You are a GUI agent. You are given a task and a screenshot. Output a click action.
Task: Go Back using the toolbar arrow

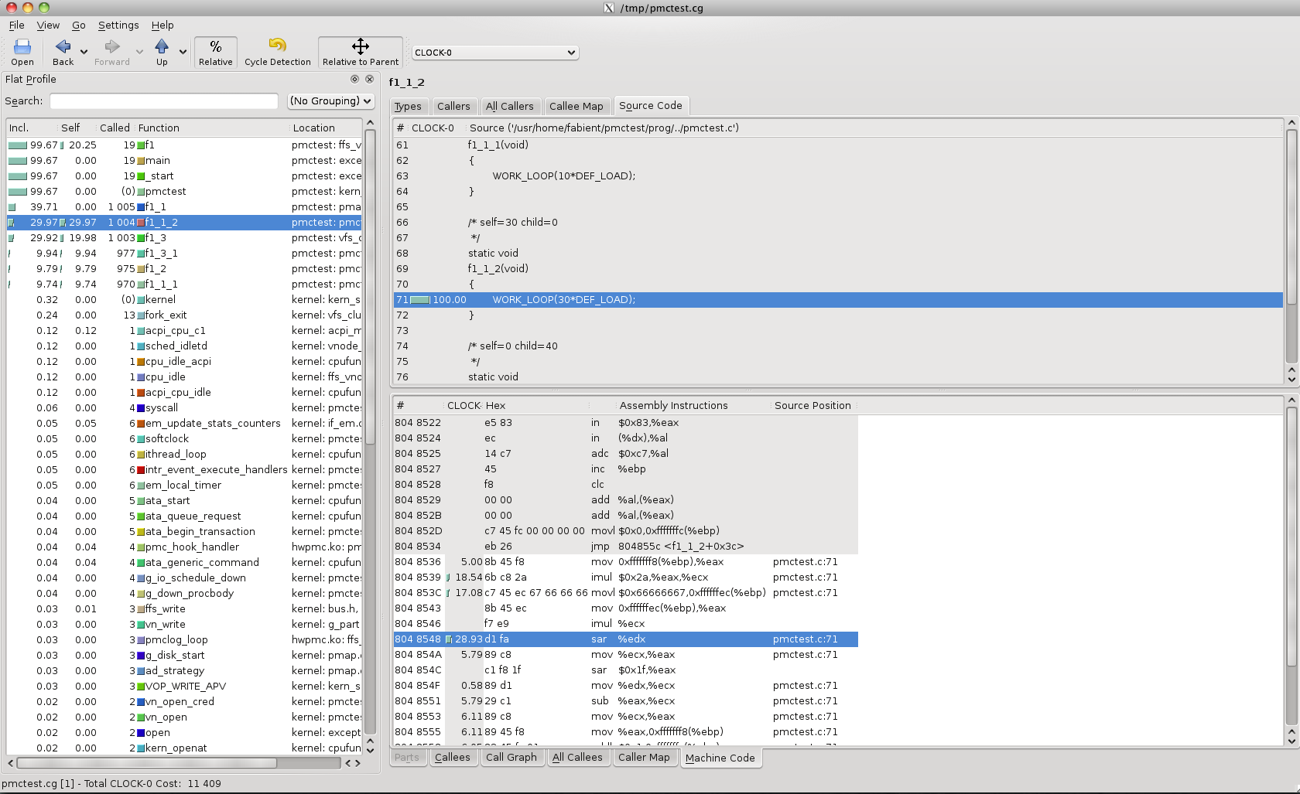63,53
